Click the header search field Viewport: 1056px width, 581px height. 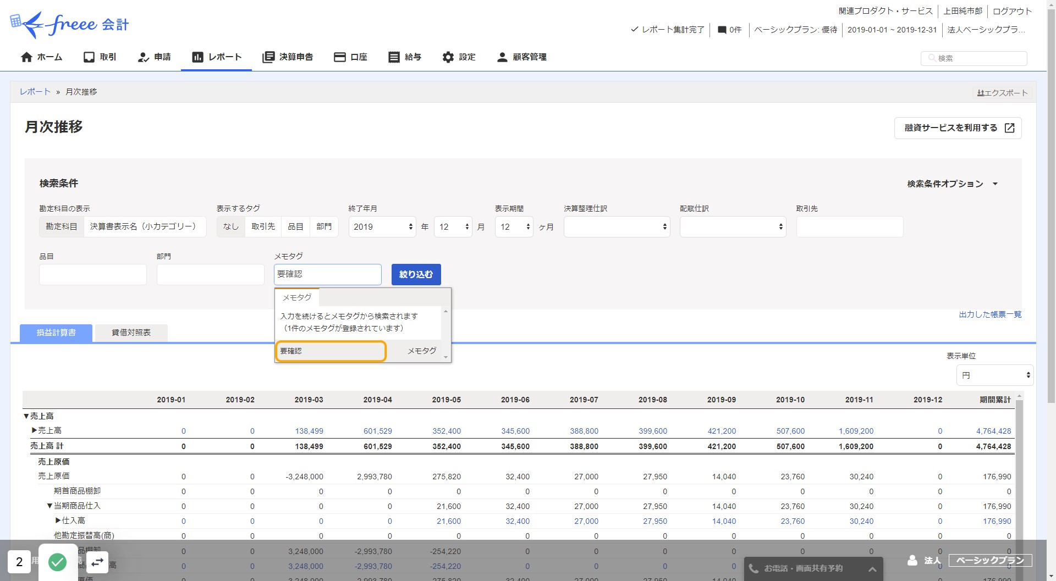(x=974, y=58)
